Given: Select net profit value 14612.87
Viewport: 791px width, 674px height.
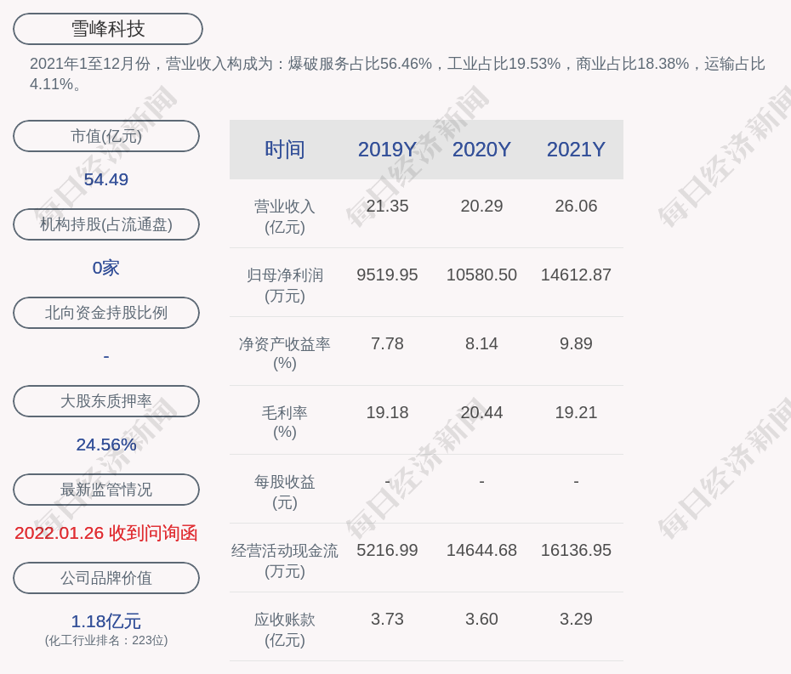Looking at the screenshot, I should point(576,275).
